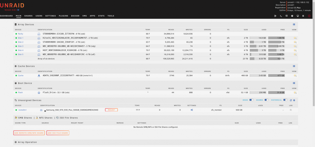Open the system log icon in header
This screenshot has height=147, width=315.
(303, 16)
